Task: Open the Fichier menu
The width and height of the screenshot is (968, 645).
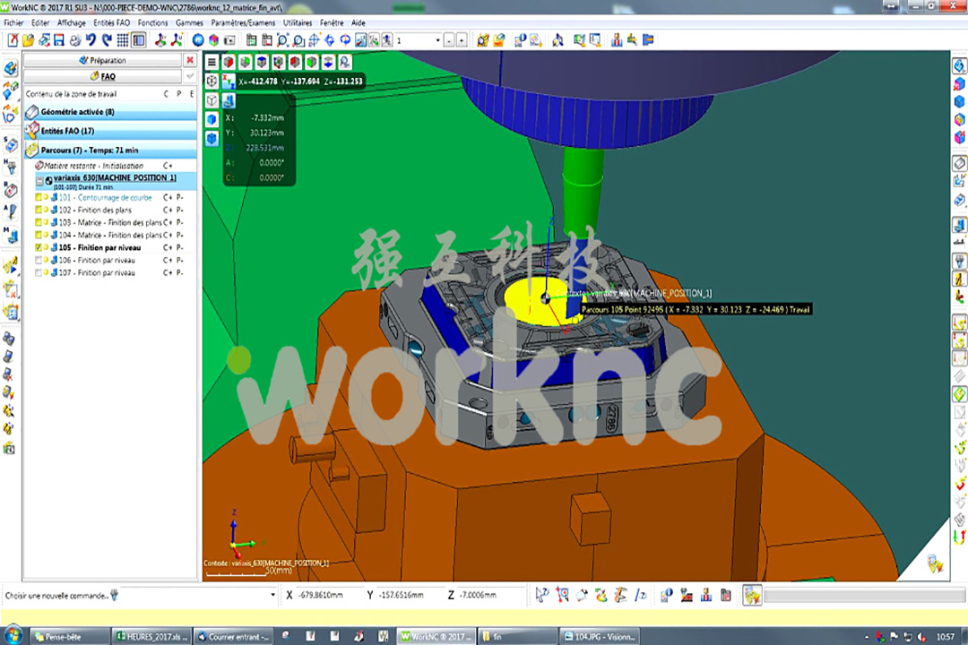Action: tap(13, 22)
